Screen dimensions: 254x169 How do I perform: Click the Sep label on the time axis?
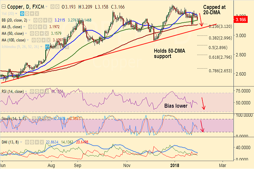(x=77, y=165)
